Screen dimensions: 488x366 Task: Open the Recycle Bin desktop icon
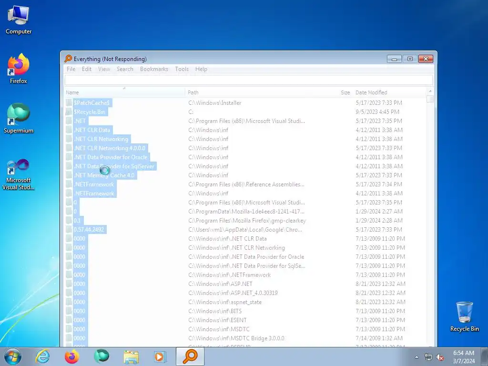click(x=464, y=316)
